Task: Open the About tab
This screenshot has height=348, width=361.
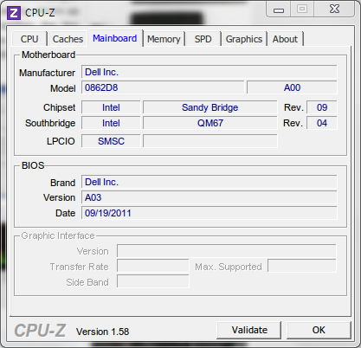Action: click(x=285, y=39)
